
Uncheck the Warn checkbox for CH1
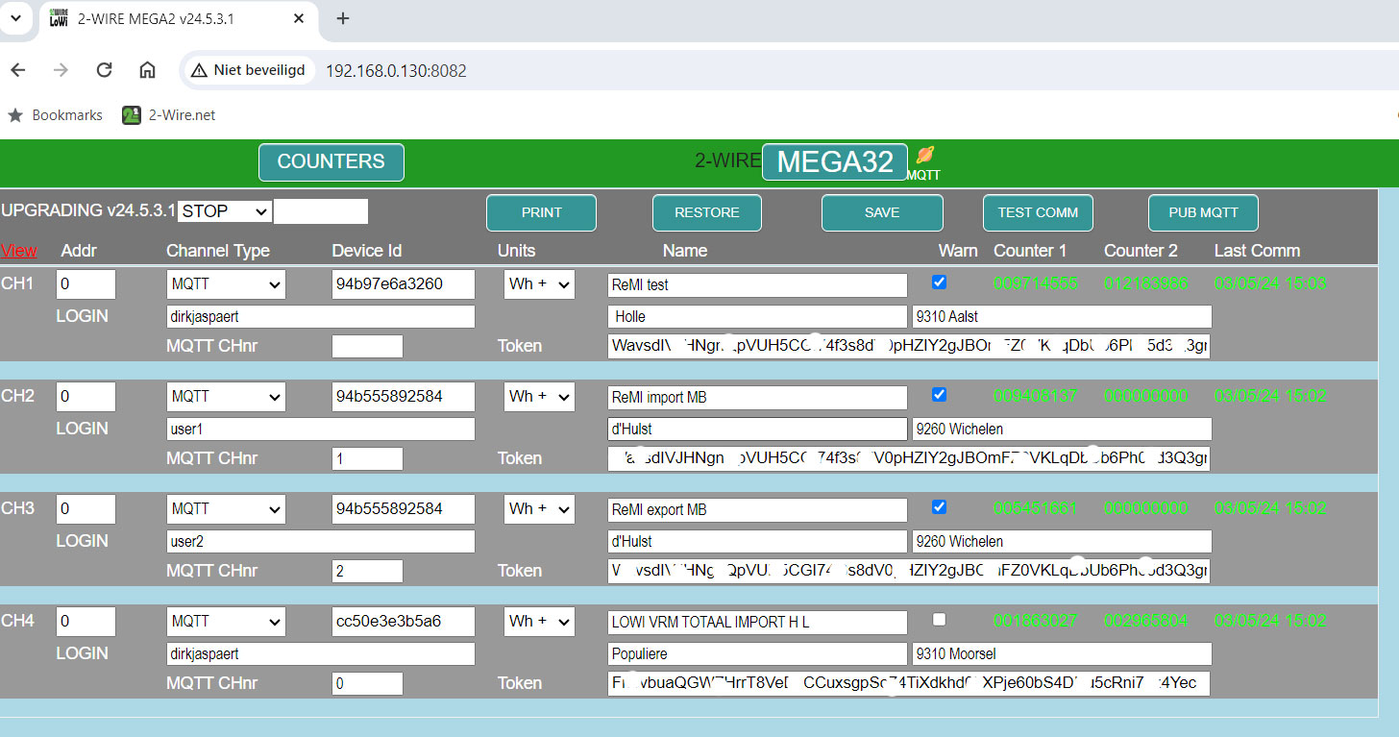[x=940, y=283]
